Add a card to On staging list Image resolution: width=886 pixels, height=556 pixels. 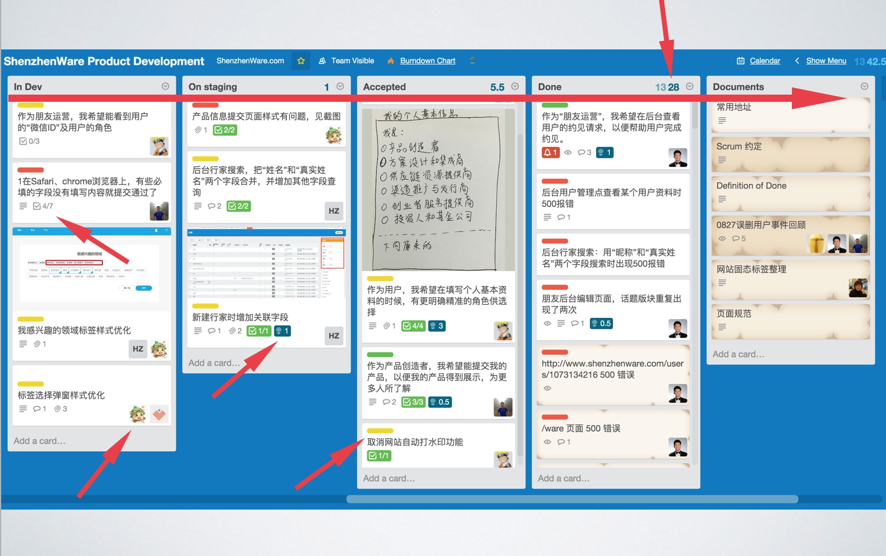coord(214,363)
